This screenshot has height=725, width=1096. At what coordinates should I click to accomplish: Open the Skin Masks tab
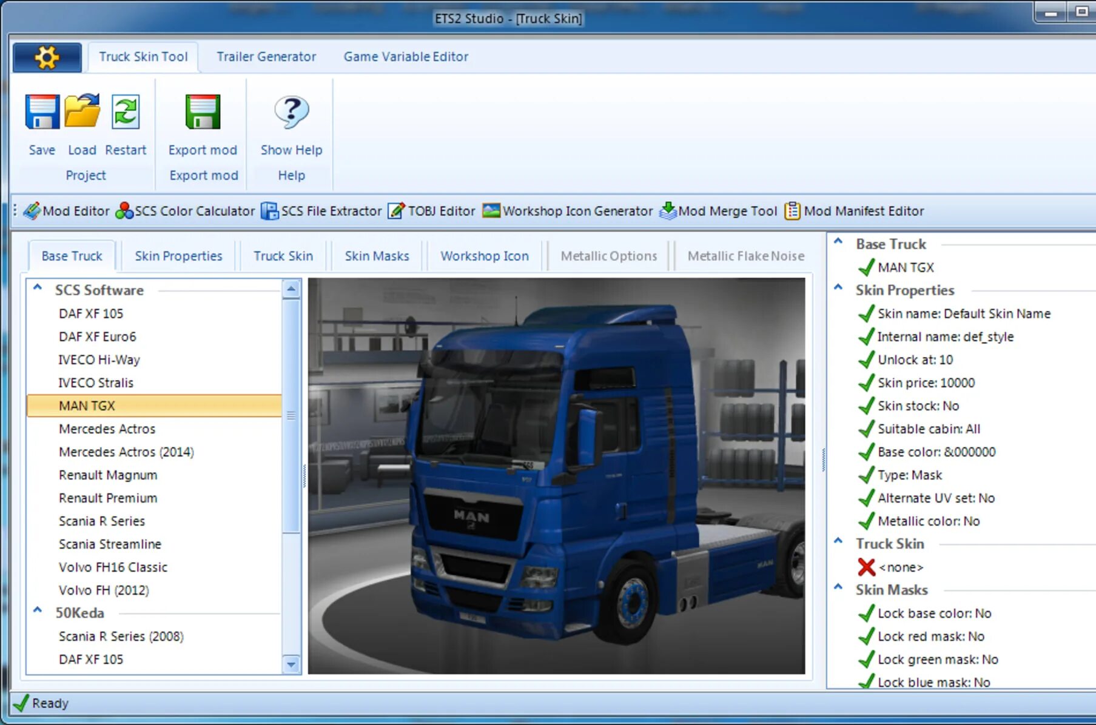(x=377, y=256)
